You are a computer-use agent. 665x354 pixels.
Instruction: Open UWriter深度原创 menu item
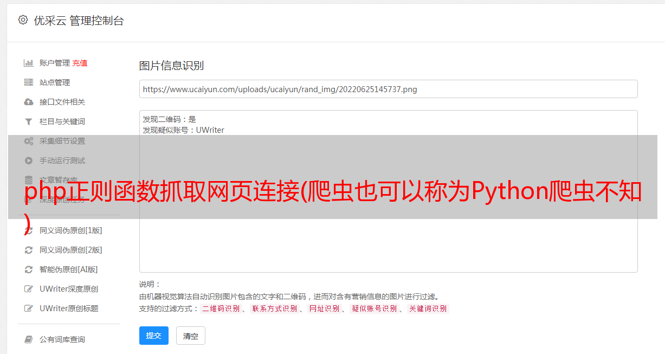pyautogui.click(x=69, y=289)
